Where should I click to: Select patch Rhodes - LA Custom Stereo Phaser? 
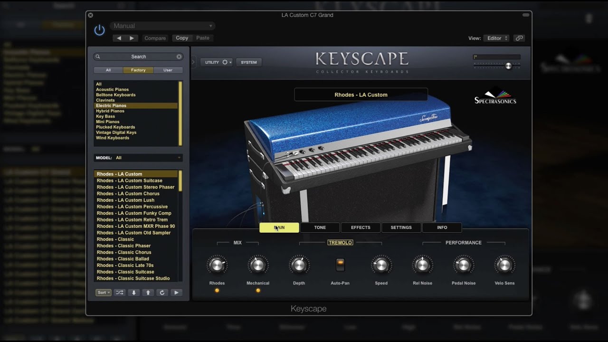[x=136, y=187]
